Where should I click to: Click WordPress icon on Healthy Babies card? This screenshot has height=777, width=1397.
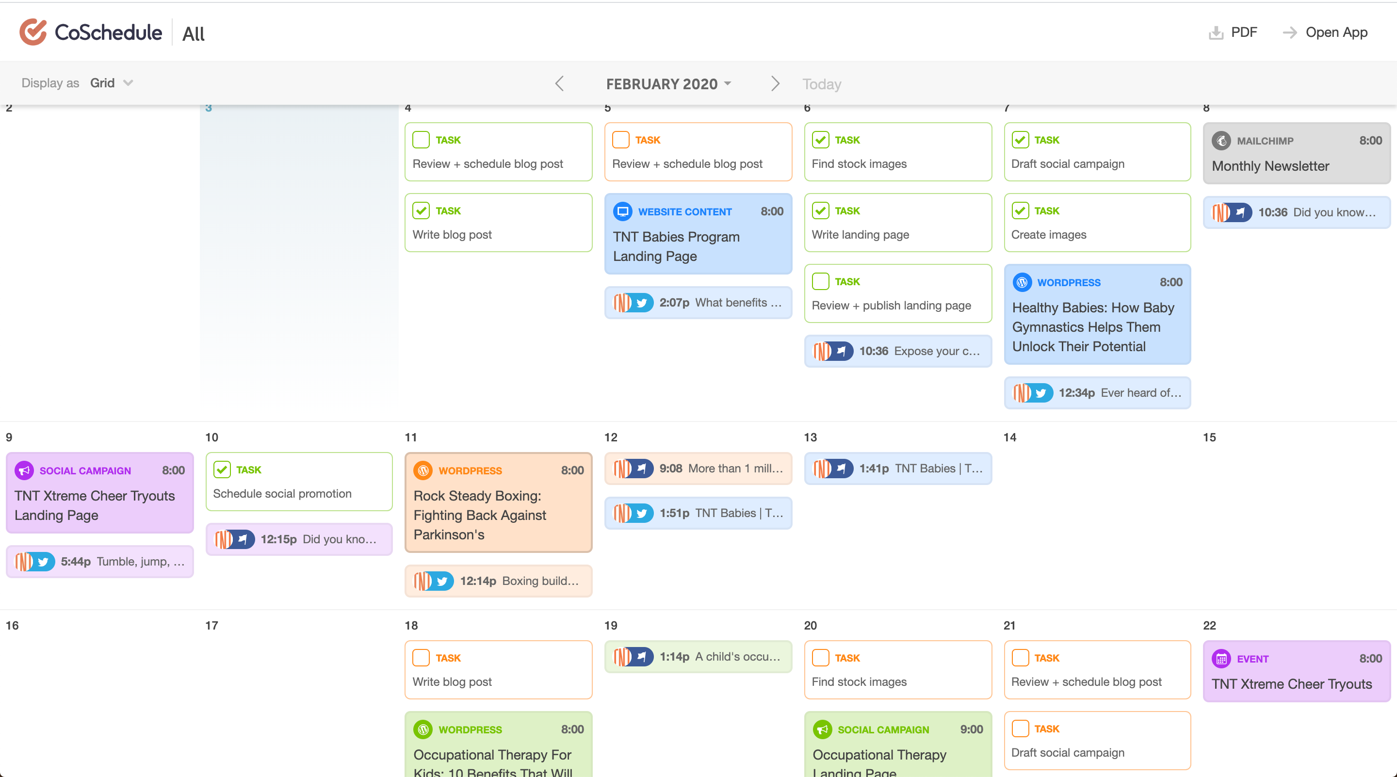point(1022,282)
